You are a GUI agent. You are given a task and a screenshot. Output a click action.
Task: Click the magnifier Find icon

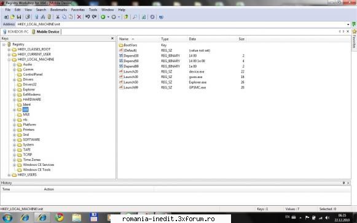[x=135, y=17]
